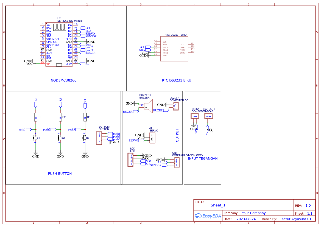The height and width of the screenshot is (227, 321).
Task: Select the PUSH BUTTON section label
Action: (x=60, y=174)
